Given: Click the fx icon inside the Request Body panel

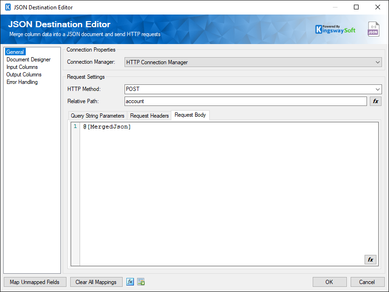Looking at the screenshot, I should pyautogui.click(x=370, y=259).
